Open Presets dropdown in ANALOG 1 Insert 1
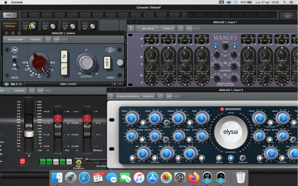Image resolution: width=298 pixels, height=186 pixels. click(168, 28)
